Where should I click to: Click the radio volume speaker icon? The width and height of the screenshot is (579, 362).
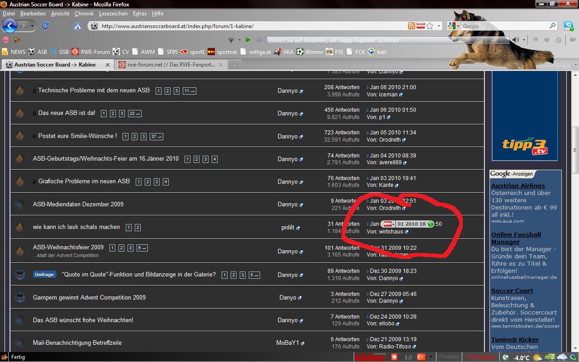[x=516, y=40]
